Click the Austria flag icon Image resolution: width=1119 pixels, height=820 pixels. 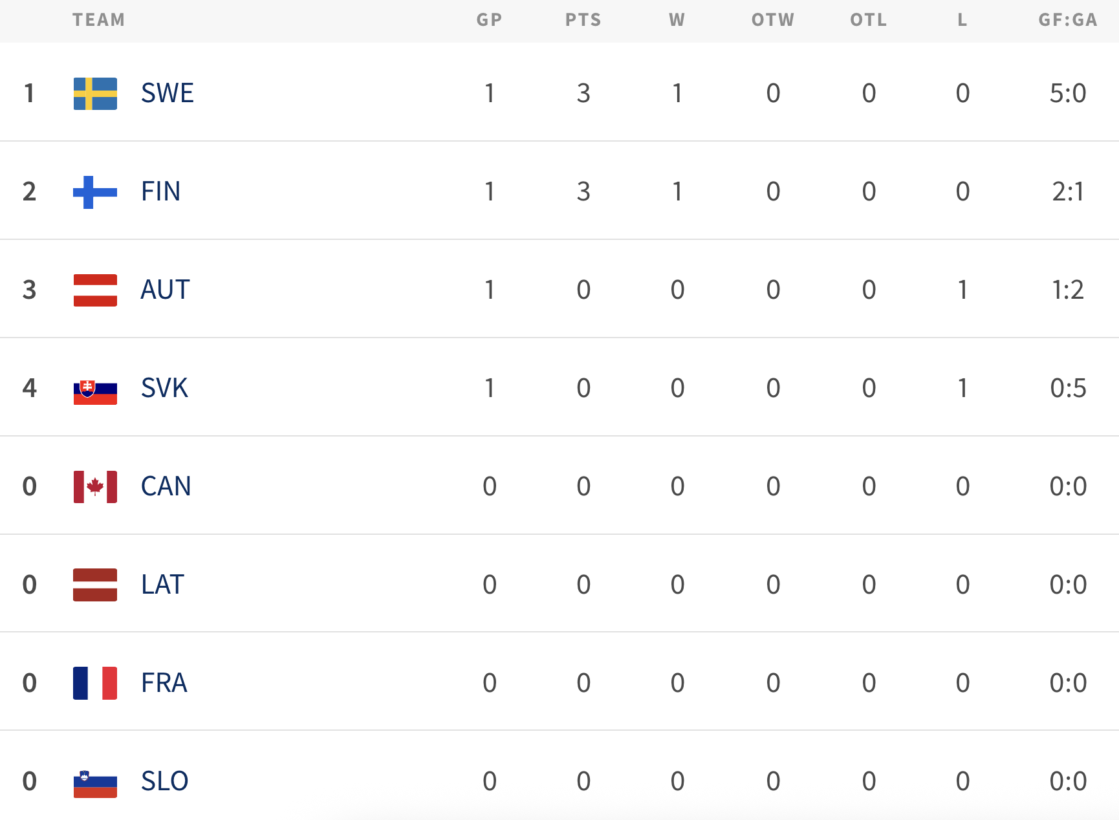[95, 290]
